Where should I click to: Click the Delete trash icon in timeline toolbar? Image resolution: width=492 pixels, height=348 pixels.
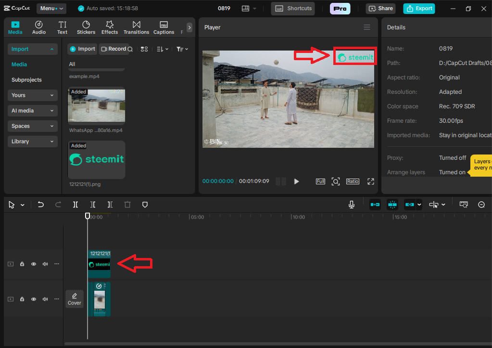click(127, 205)
